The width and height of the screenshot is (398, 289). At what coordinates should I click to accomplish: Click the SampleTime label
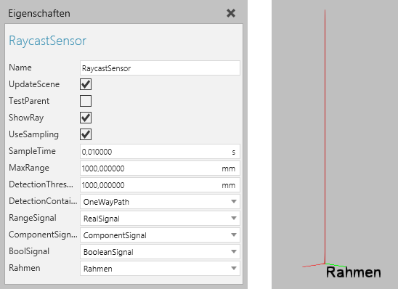click(32, 151)
